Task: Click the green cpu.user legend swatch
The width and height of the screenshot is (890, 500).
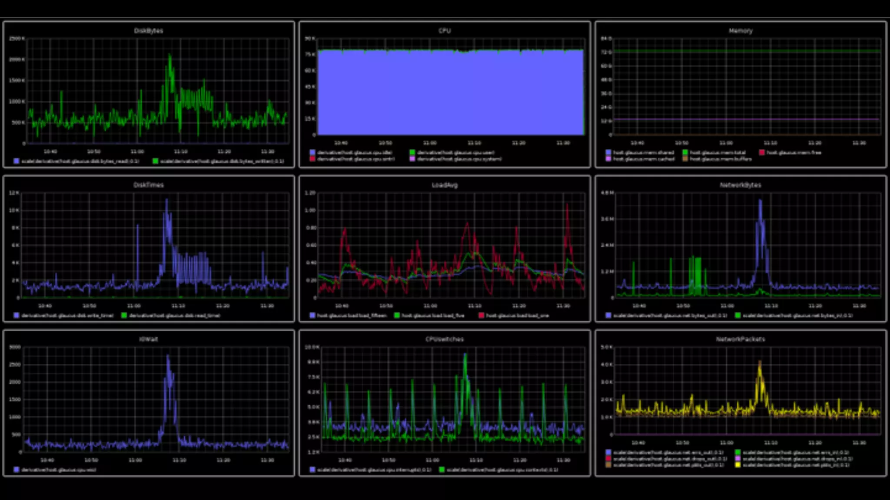Action: (x=412, y=152)
